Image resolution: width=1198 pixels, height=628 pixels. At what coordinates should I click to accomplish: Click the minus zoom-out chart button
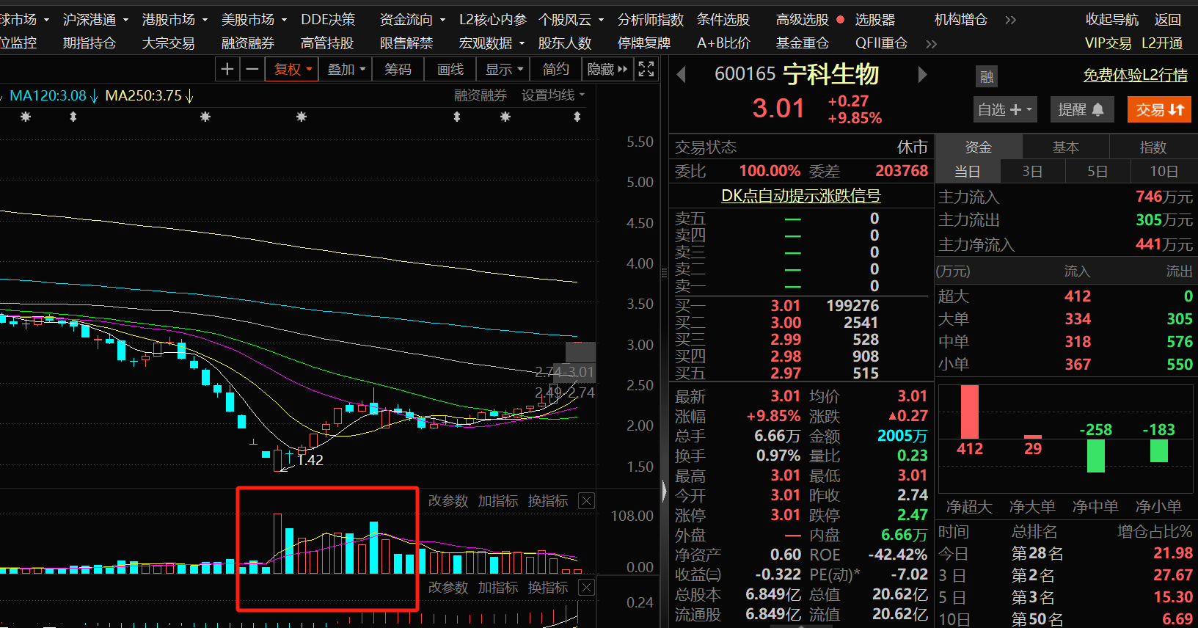tap(252, 70)
